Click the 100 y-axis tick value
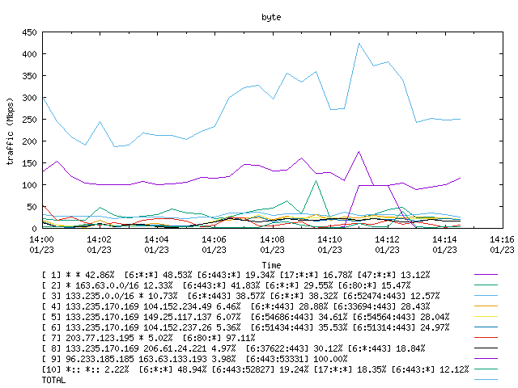Viewport: 518px width, 388px height. tap(29, 185)
